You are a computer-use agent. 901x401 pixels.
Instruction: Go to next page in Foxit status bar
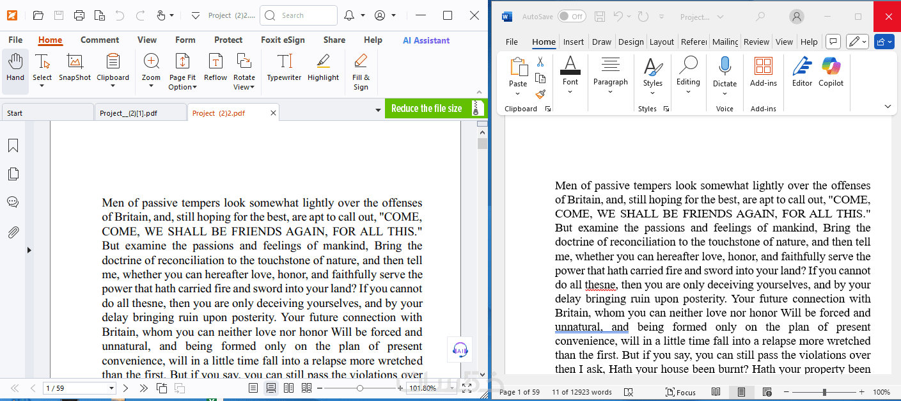pos(126,388)
